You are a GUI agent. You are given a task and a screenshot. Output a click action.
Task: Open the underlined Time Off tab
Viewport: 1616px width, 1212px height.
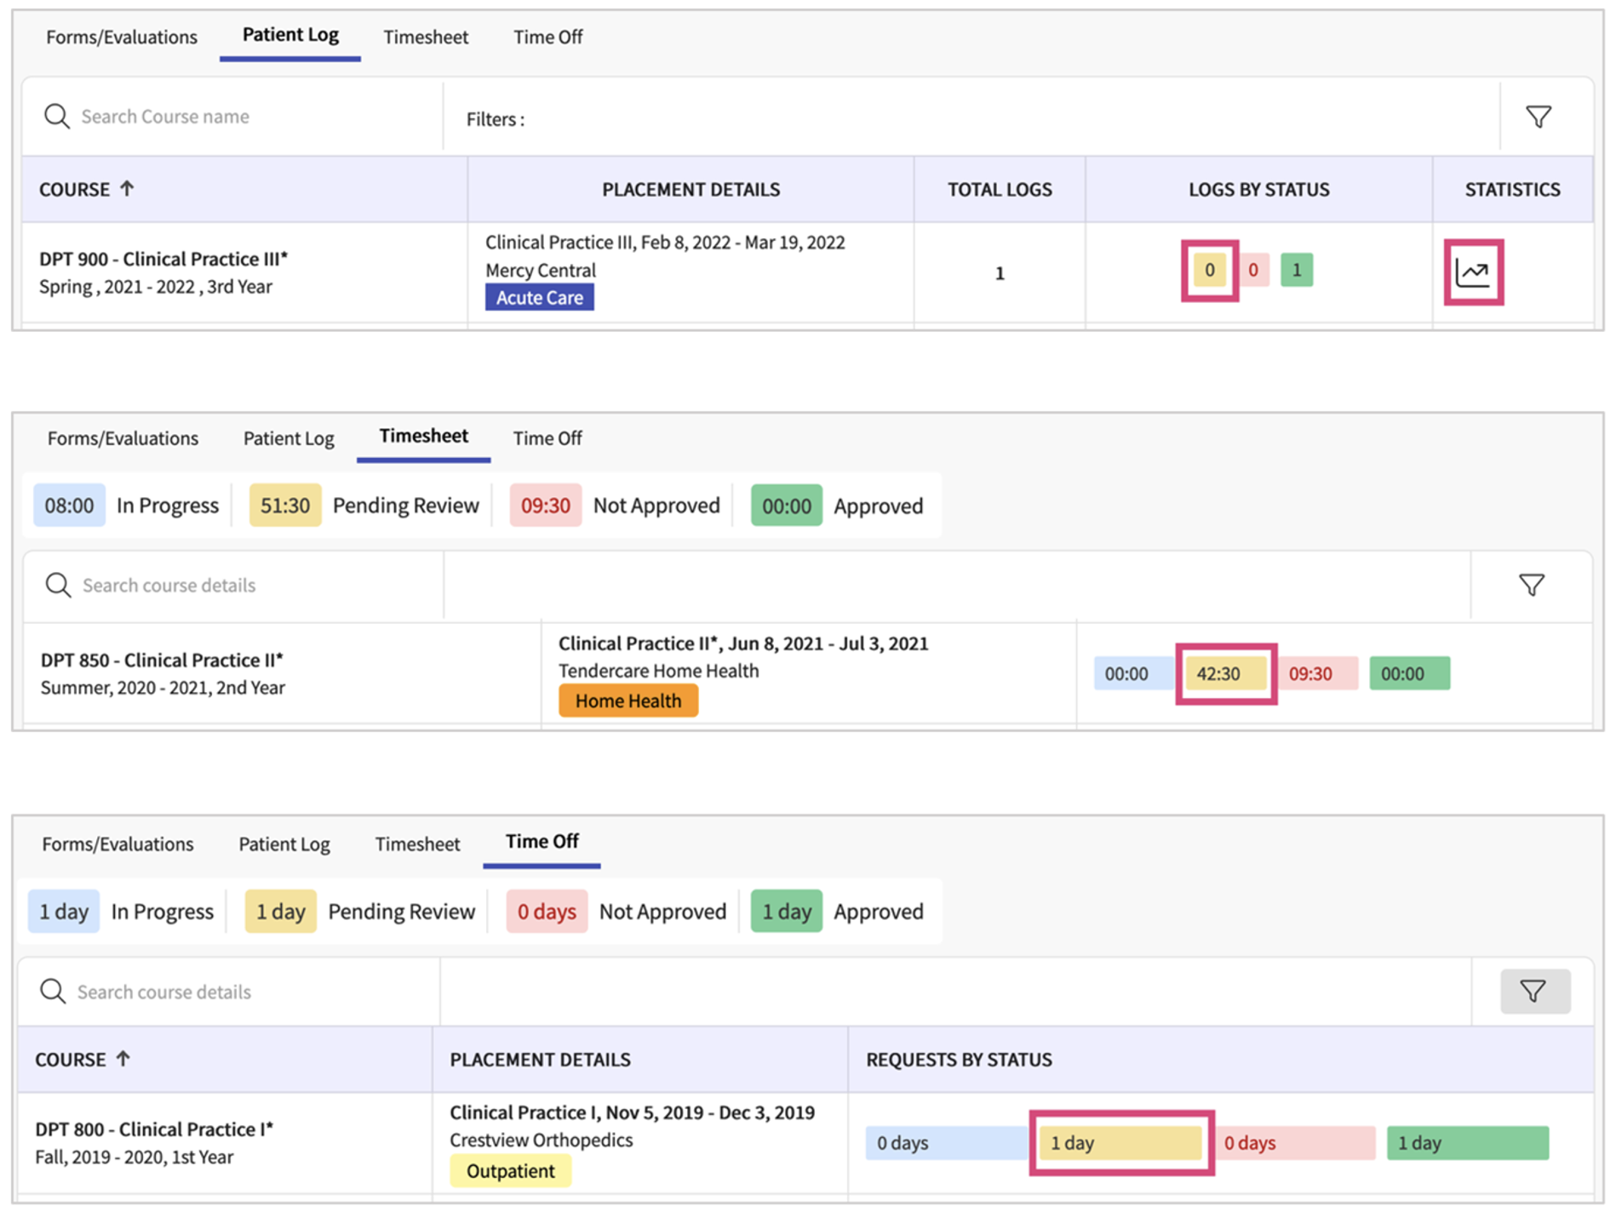pos(542,841)
